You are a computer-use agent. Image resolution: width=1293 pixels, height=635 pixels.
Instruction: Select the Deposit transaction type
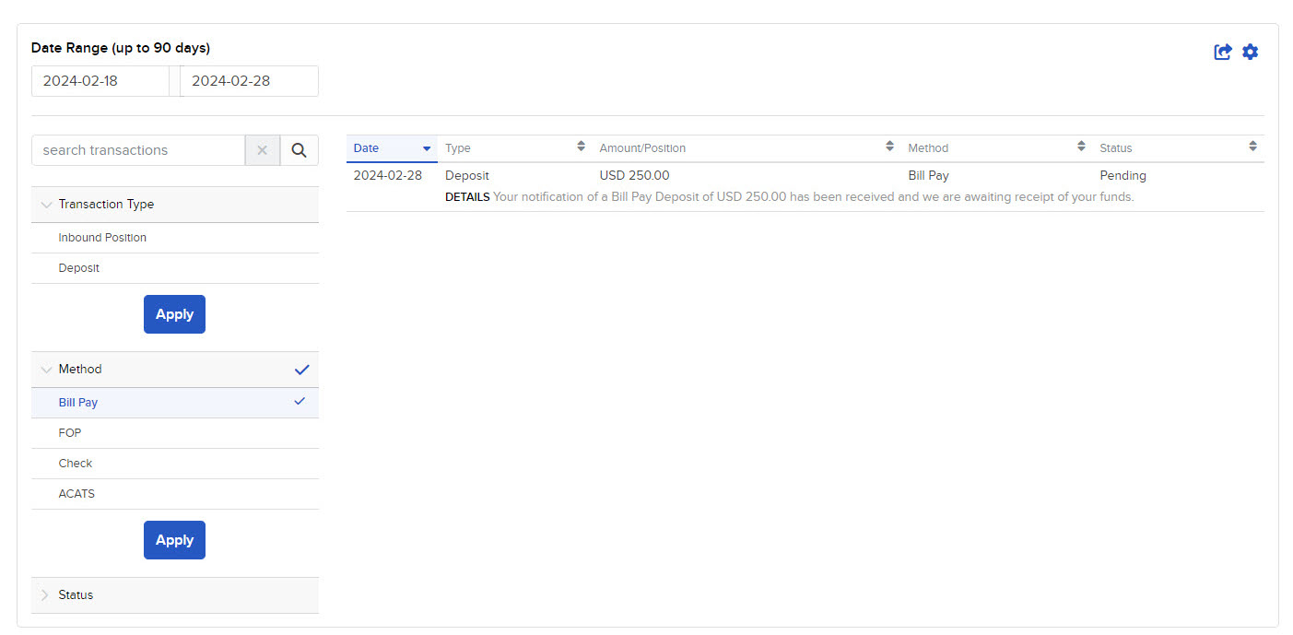(x=78, y=267)
